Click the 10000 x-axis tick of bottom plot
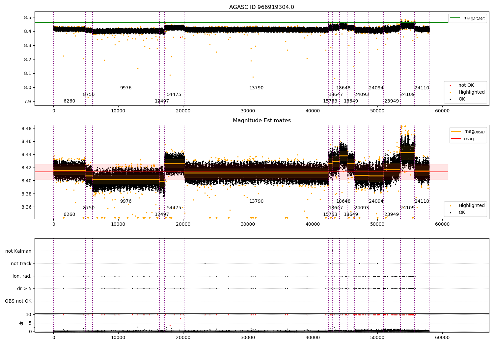Image resolution: width=494 pixels, height=345 pixels. [x=118, y=338]
